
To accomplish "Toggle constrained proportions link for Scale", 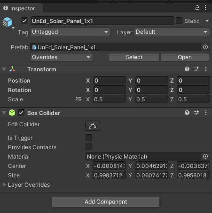I will [x=79, y=99].
